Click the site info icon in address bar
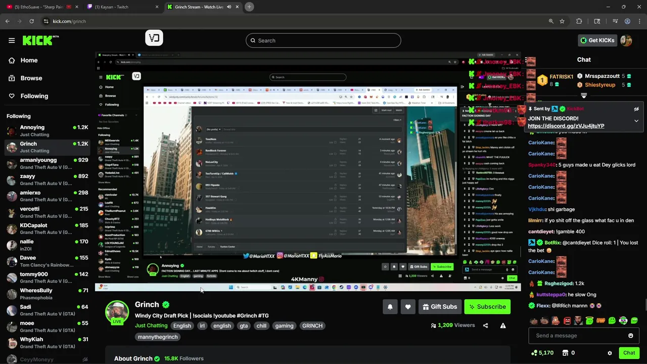Screen dimensions: 647x364 (x=46, y=21)
